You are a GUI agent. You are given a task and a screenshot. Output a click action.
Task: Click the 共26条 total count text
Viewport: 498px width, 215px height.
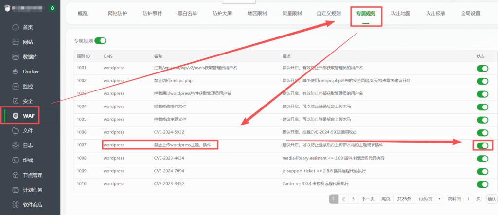coord(404,199)
